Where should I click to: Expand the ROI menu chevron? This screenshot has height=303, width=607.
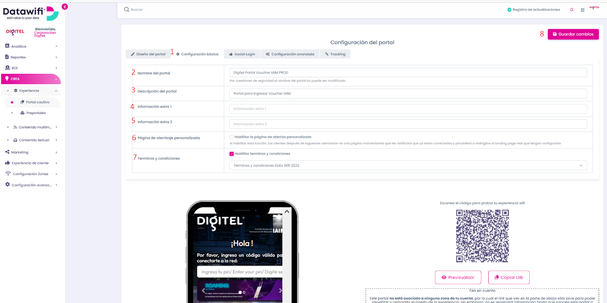(x=56, y=68)
